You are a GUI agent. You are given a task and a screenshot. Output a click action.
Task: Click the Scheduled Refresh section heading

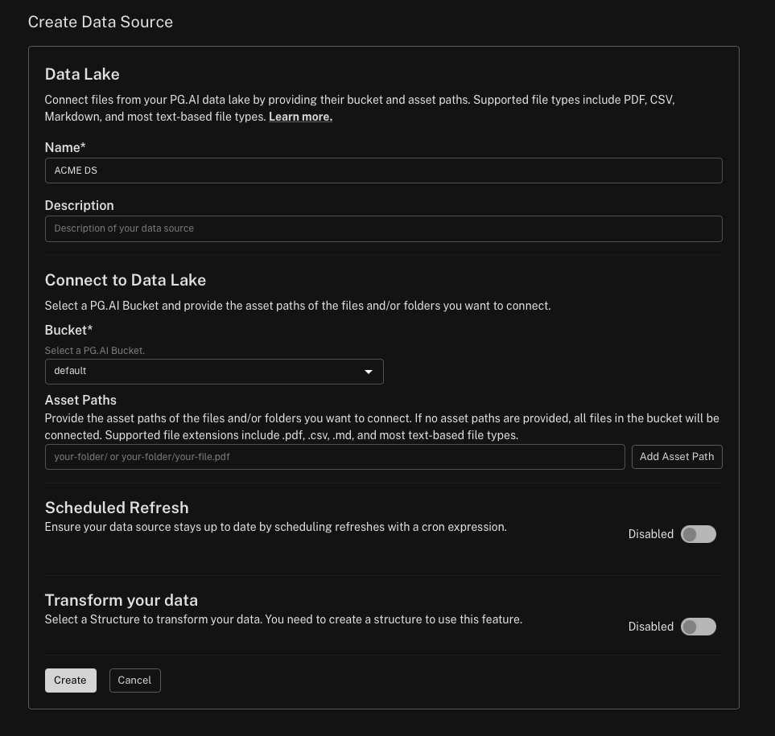[117, 508]
